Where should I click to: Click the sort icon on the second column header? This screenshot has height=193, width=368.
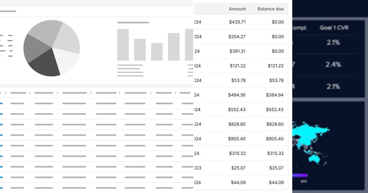click(30, 92)
